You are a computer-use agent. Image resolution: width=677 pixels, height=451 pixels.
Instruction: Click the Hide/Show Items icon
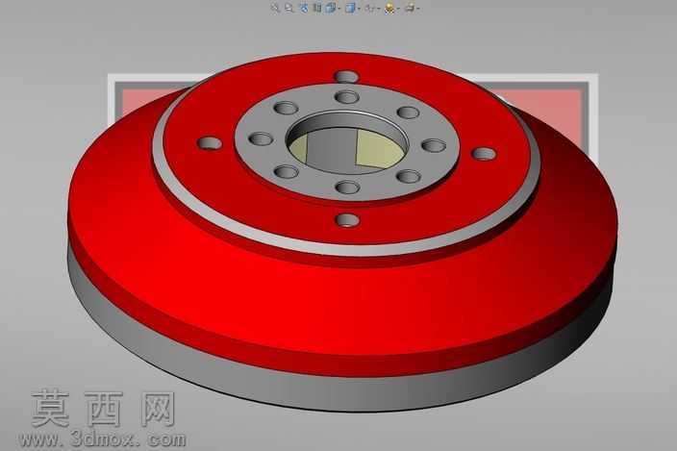(370, 8)
